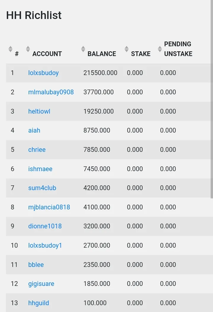Sort by rank number column icon
The width and height of the screenshot is (213, 312).
click(x=11, y=49)
